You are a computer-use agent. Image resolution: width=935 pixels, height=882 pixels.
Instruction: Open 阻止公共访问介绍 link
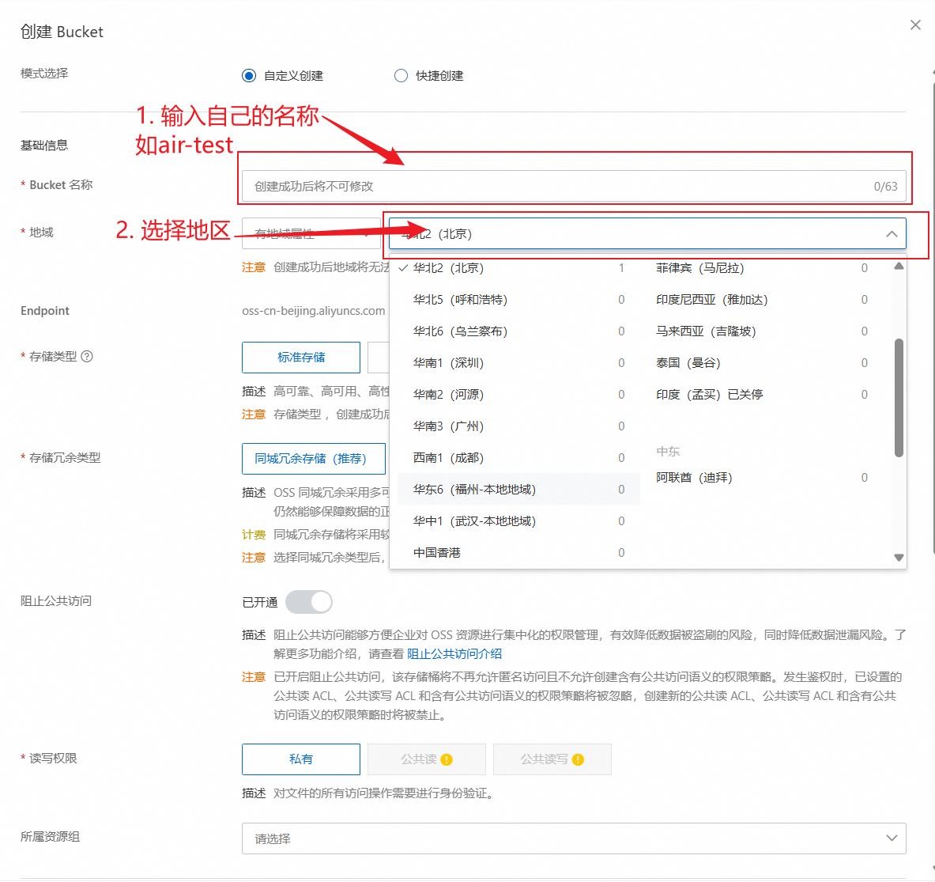(x=454, y=653)
